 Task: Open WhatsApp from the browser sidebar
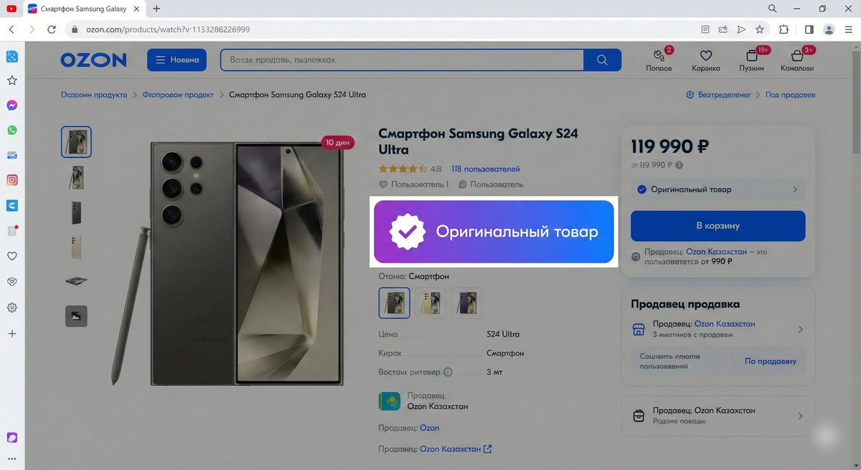pyautogui.click(x=12, y=130)
